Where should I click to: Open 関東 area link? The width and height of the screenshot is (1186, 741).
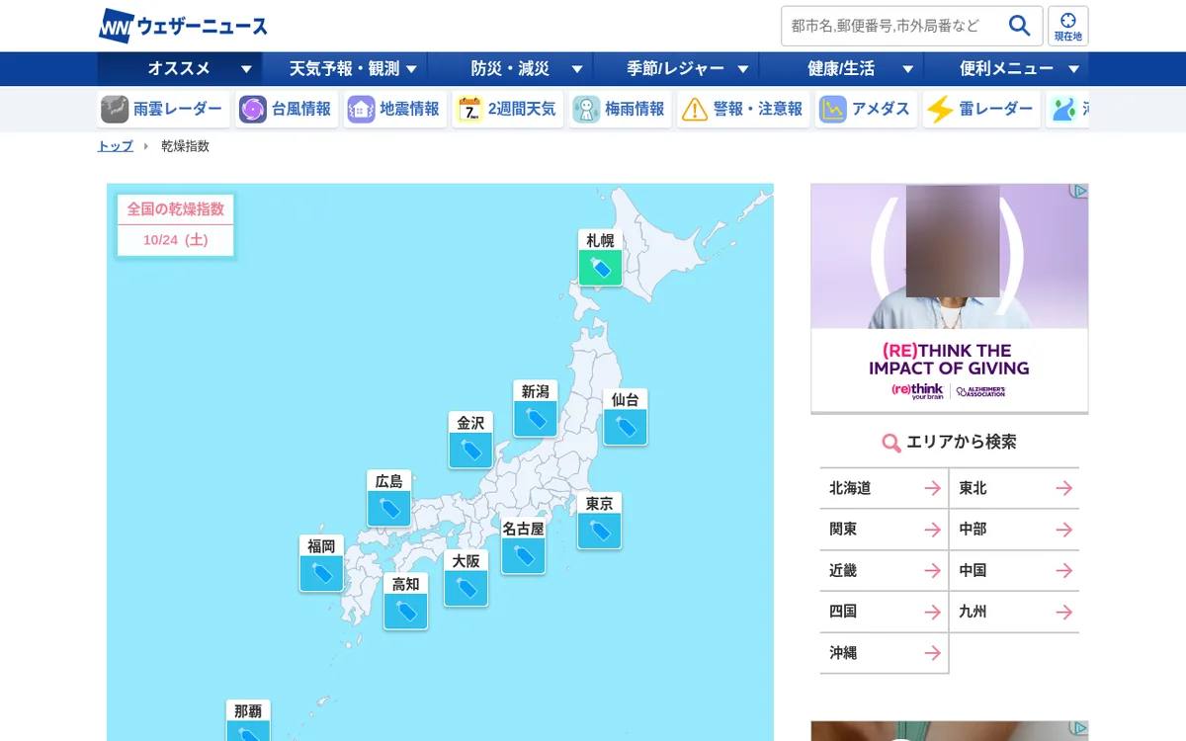coord(885,530)
